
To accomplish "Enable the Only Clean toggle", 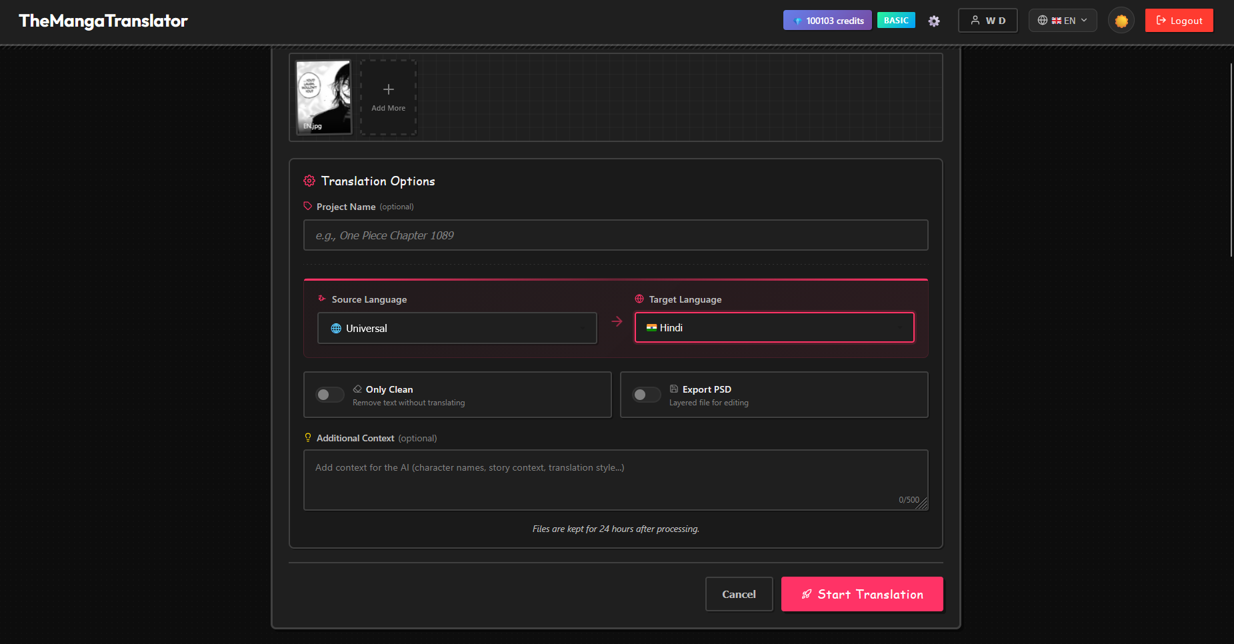I will (x=329, y=395).
